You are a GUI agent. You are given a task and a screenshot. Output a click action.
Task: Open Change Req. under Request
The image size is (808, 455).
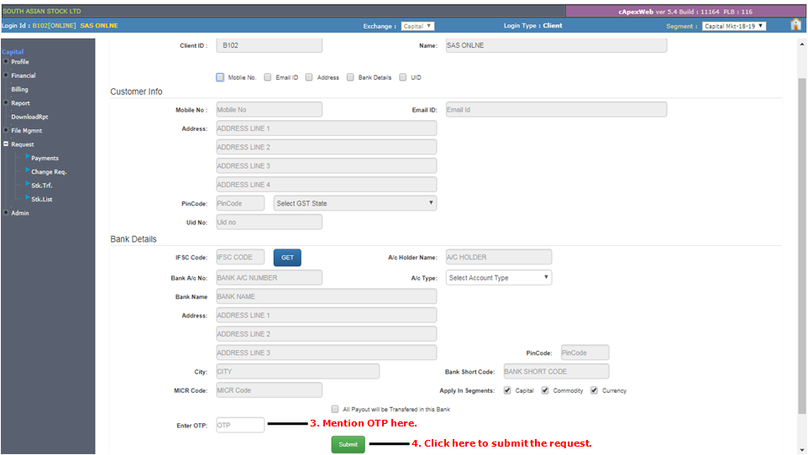pyautogui.click(x=49, y=171)
